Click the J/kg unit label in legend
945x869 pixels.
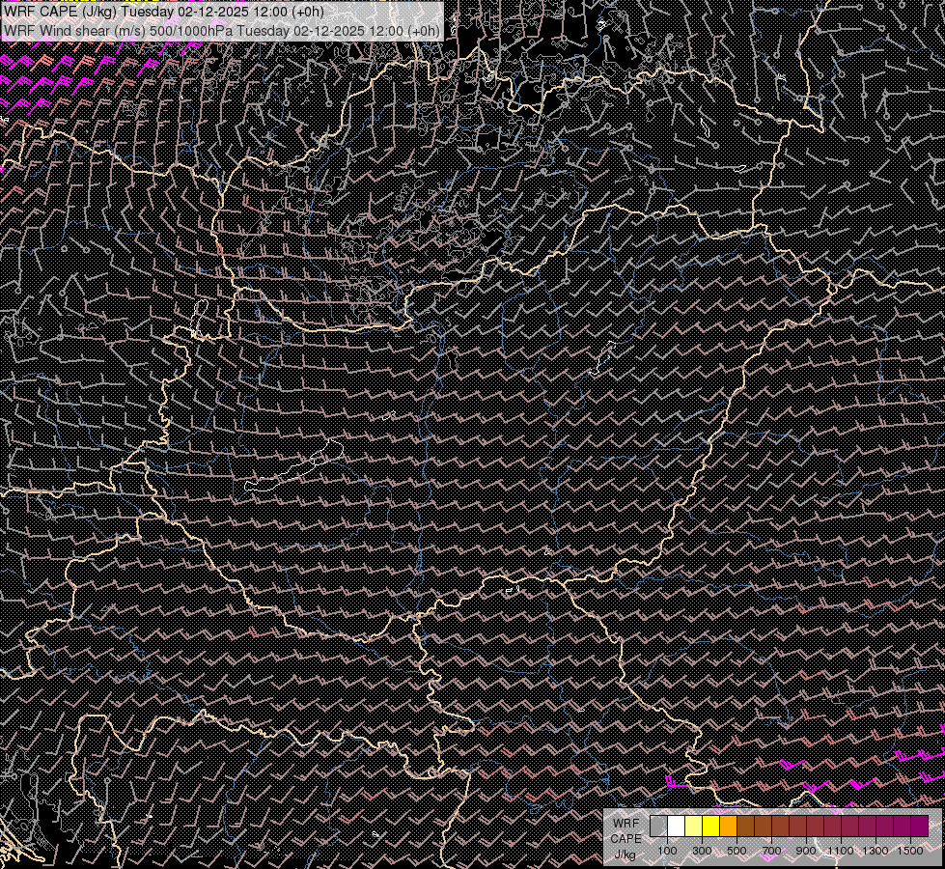[x=625, y=855]
